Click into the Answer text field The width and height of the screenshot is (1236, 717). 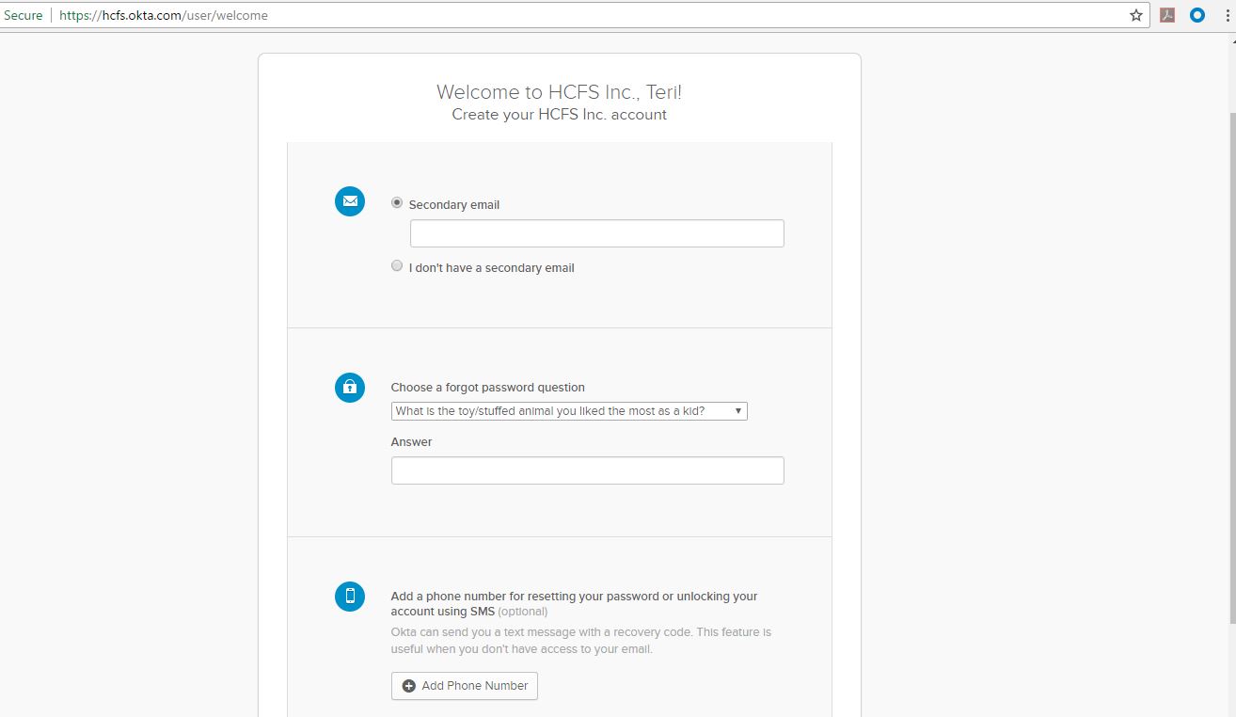[587, 470]
